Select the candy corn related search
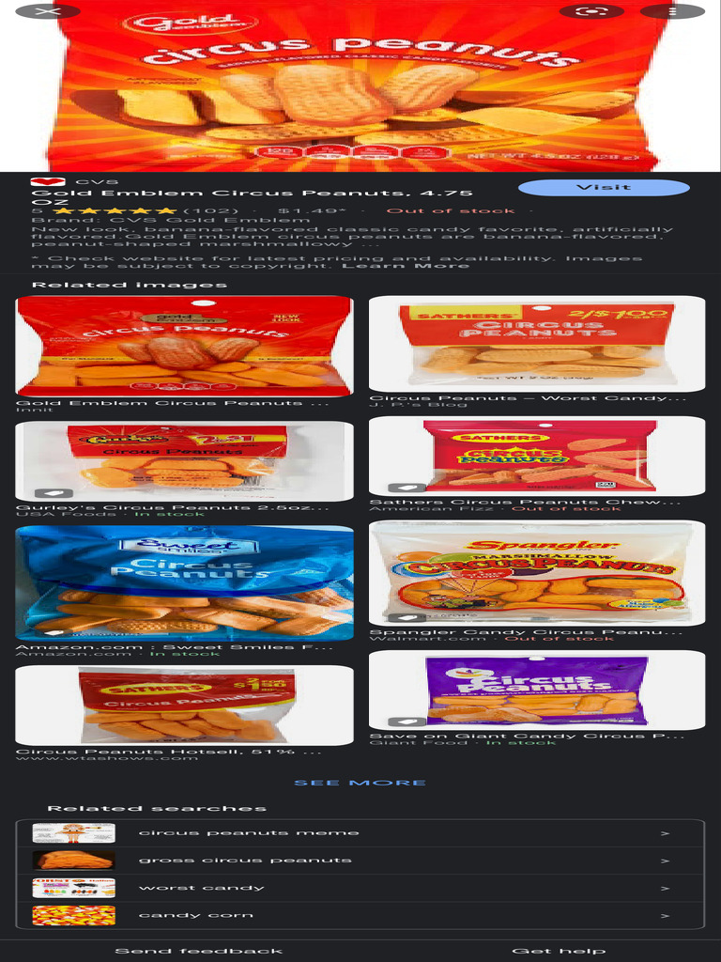Image resolution: width=721 pixels, height=962 pixels. [360, 915]
